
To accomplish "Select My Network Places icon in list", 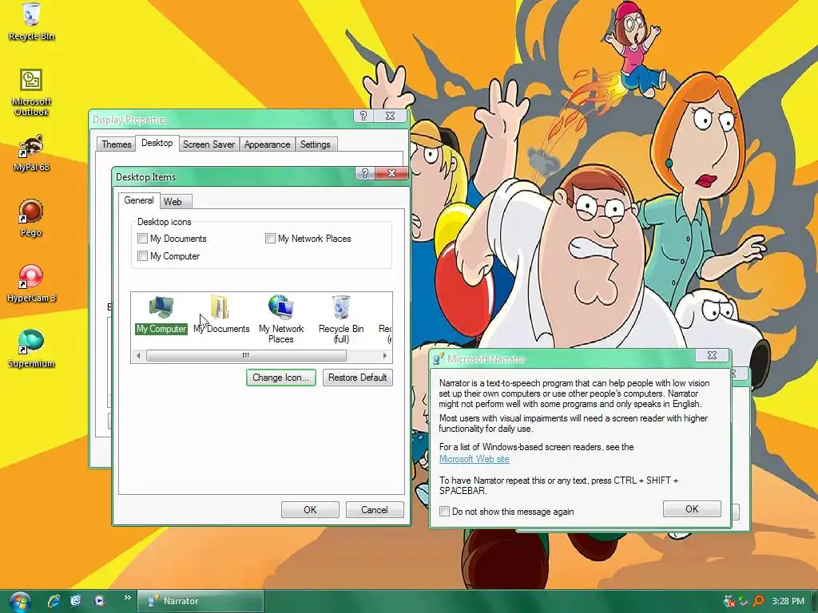I will coord(281,319).
